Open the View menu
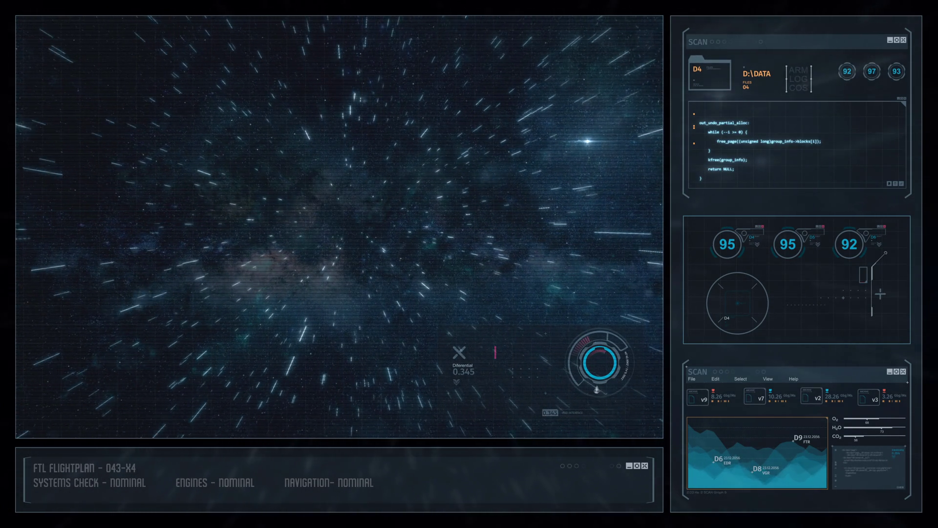 click(x=767, y=379)
